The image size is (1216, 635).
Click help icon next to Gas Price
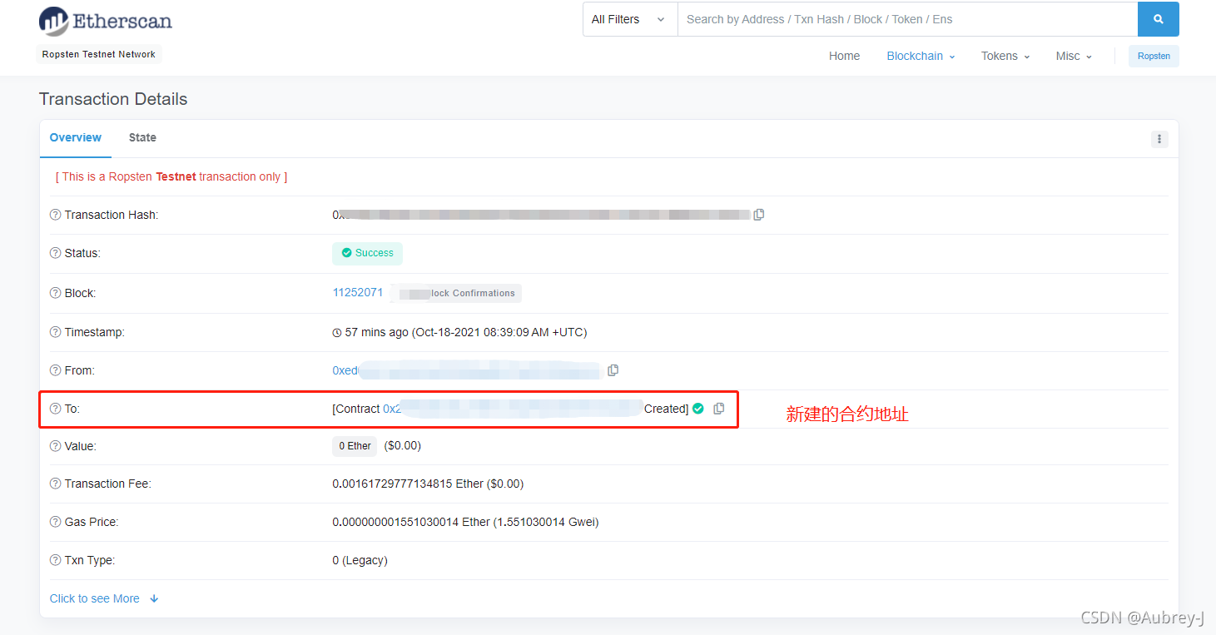pyautogui.click(x=56, y=522)
